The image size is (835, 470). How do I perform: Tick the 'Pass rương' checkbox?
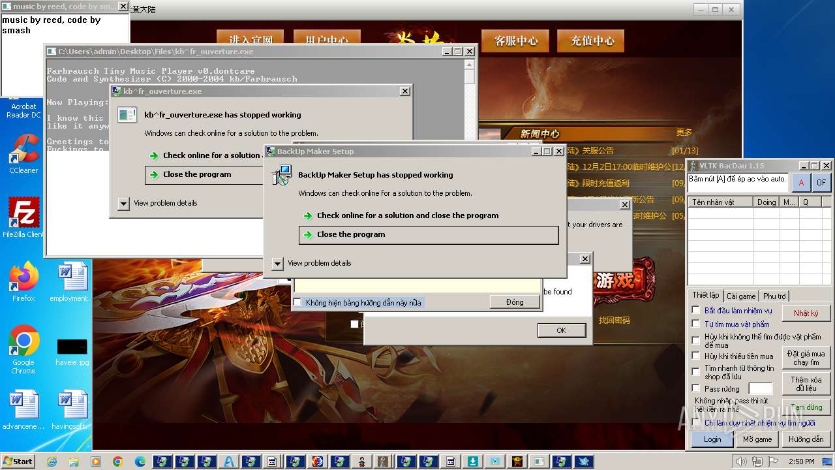696,388
